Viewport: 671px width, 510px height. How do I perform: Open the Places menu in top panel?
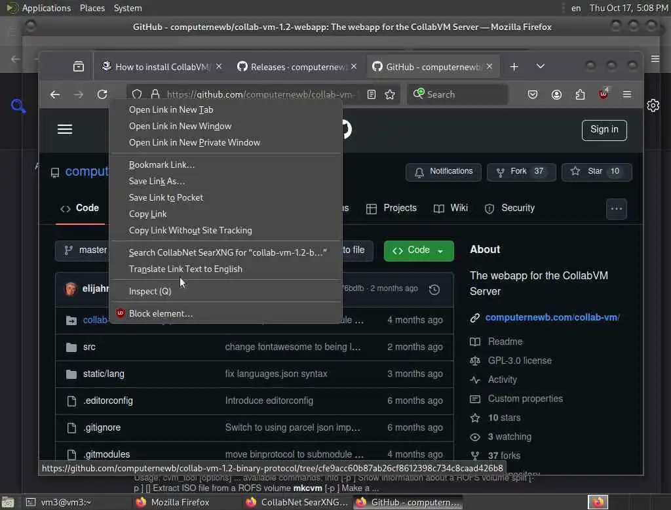click(92, 8)
